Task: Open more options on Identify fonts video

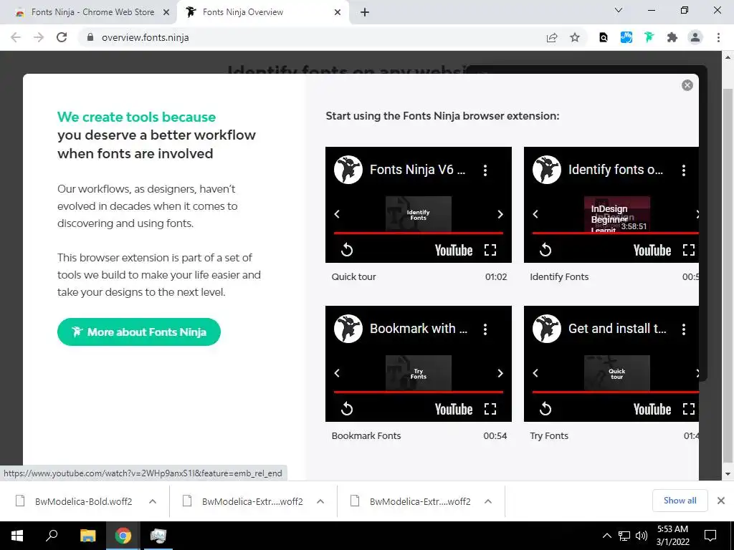Action: (684, 170)
